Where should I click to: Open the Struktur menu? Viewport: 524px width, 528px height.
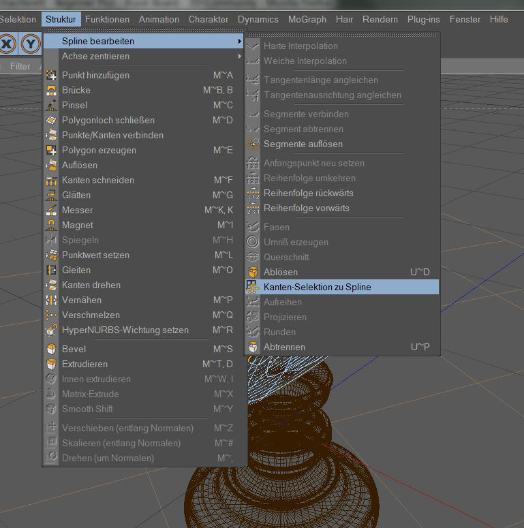point(61,19)
